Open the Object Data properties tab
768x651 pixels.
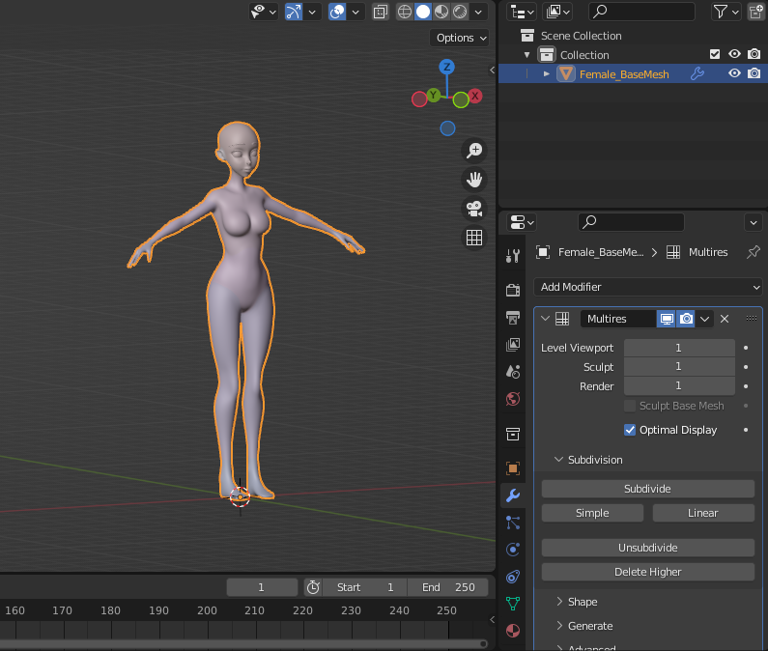(513, 604)
